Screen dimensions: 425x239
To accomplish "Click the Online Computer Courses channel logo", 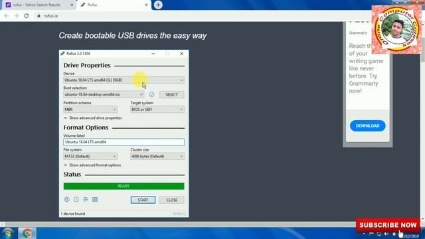I will 396,29.
